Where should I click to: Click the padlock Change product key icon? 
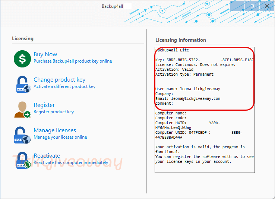point(23,84)
